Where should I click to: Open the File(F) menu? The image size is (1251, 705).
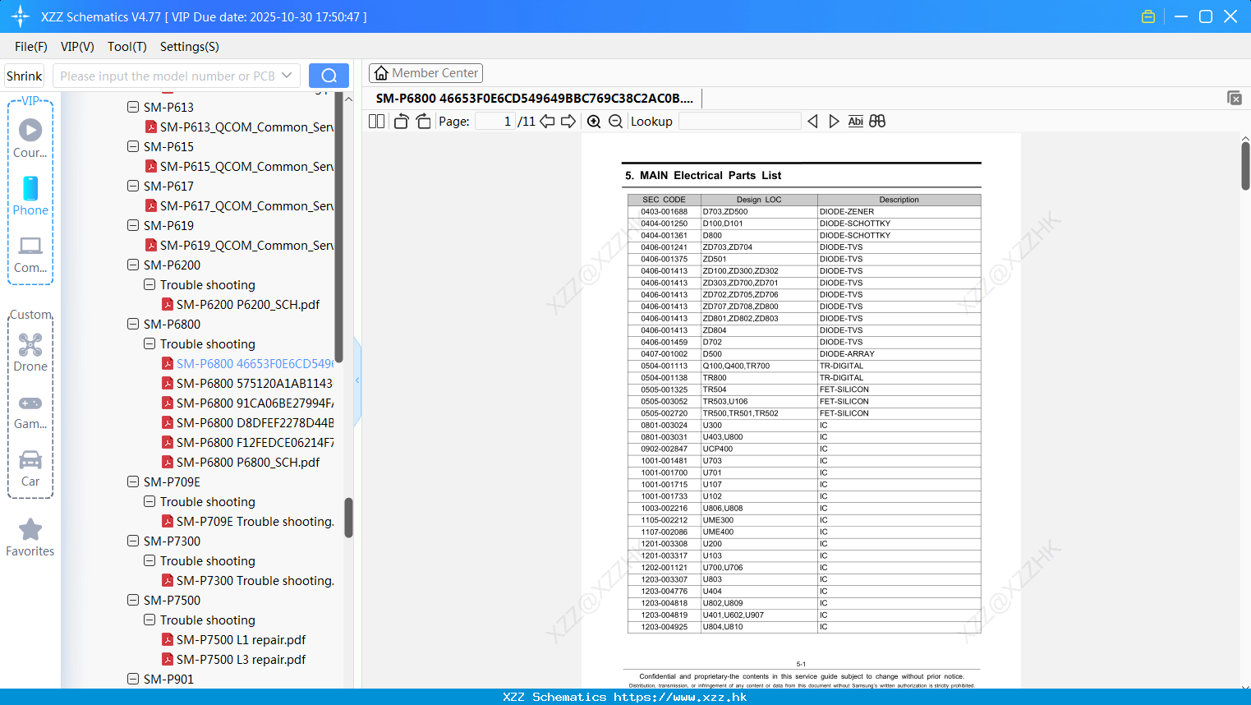[x=31, y=47]
